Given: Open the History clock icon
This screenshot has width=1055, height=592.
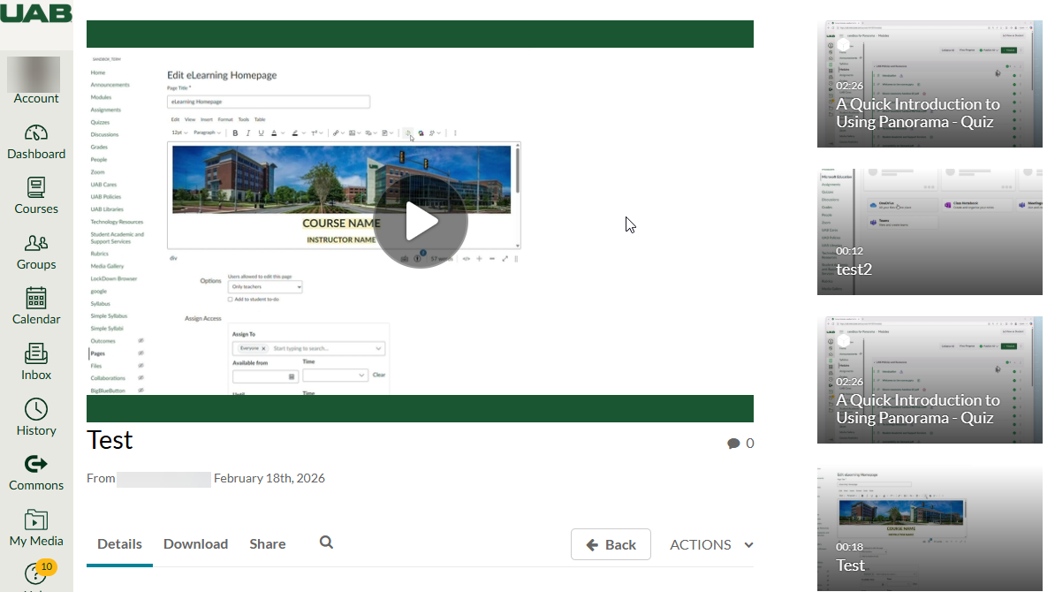Looking at the screenshot, I should click(x=36, y=410).
